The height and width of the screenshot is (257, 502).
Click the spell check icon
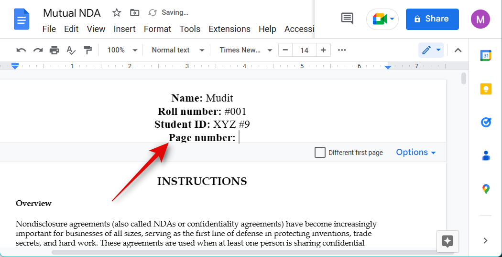pyautogui.click(x=71, y=50)
